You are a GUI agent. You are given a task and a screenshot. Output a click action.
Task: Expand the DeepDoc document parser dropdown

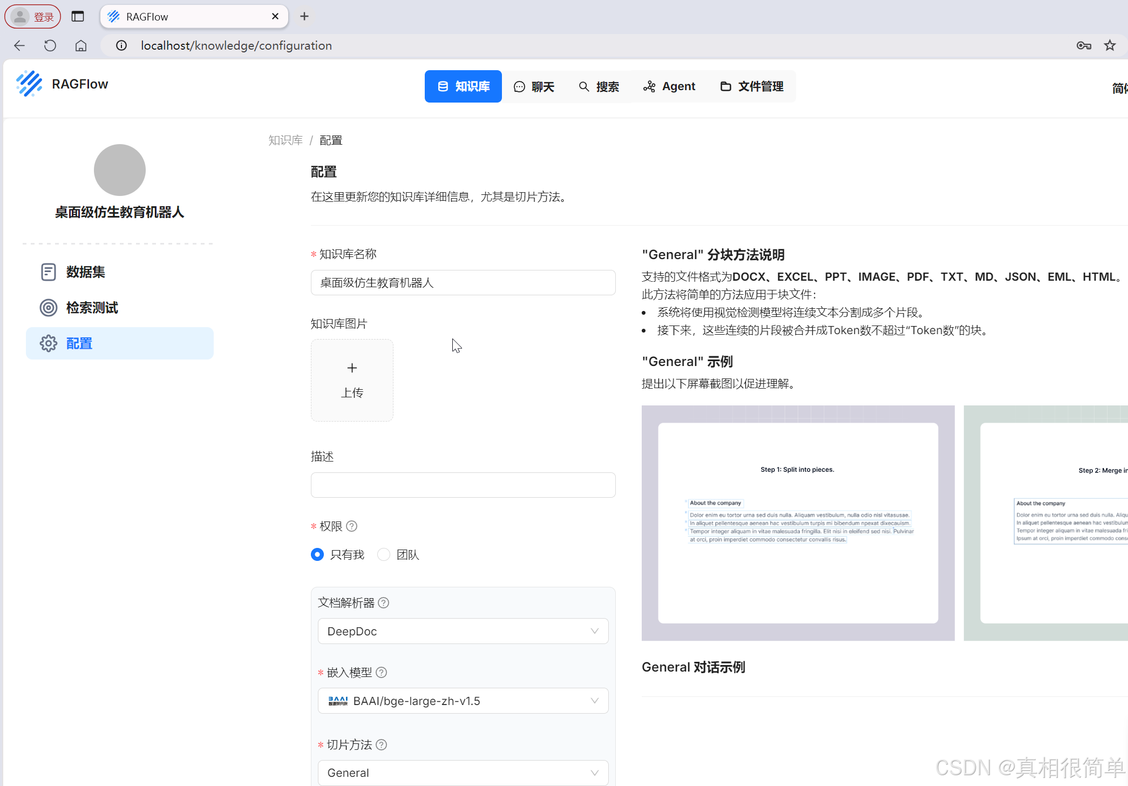[463, 631]
